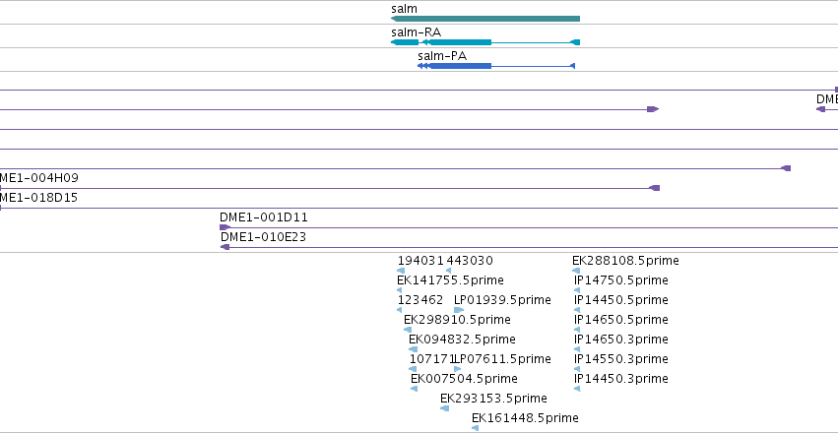Open IP14650.5prime EST
Viewport: 838px width, 433px height.
(621, 320)
